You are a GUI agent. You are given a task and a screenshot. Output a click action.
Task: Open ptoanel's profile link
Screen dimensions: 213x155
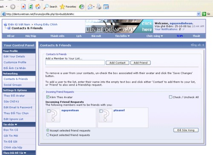[x=119, y=110]
